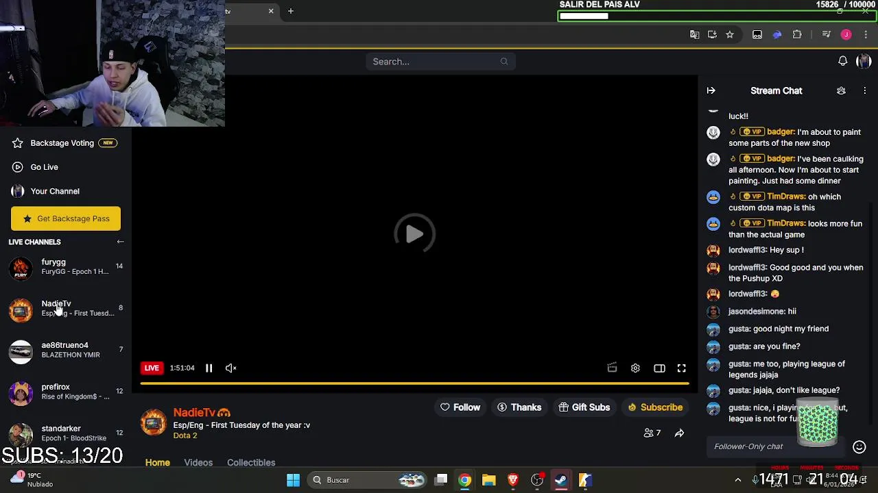Screen dimensions: 878x493
Task: Subscribe to NadieTv
Action: [x=655, y=407]
